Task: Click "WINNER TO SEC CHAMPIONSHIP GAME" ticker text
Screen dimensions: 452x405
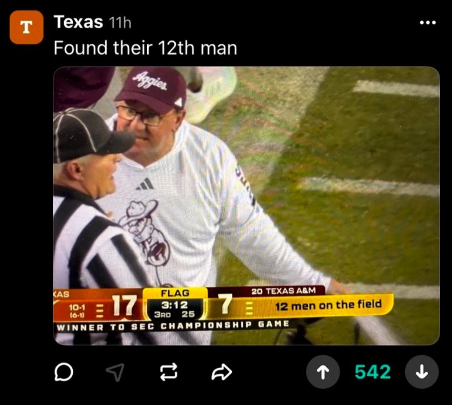Action: point(173,326)
